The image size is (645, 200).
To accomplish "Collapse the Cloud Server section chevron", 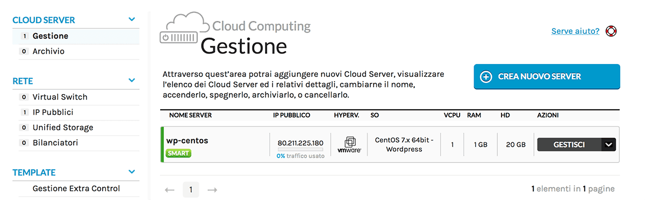I will 132,20.
